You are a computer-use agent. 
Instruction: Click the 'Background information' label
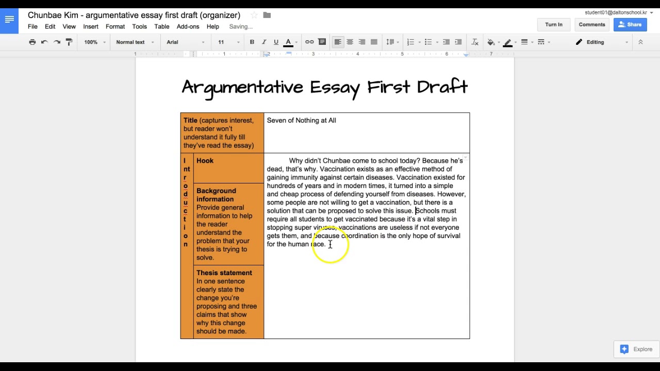click(x=216, y=195)
